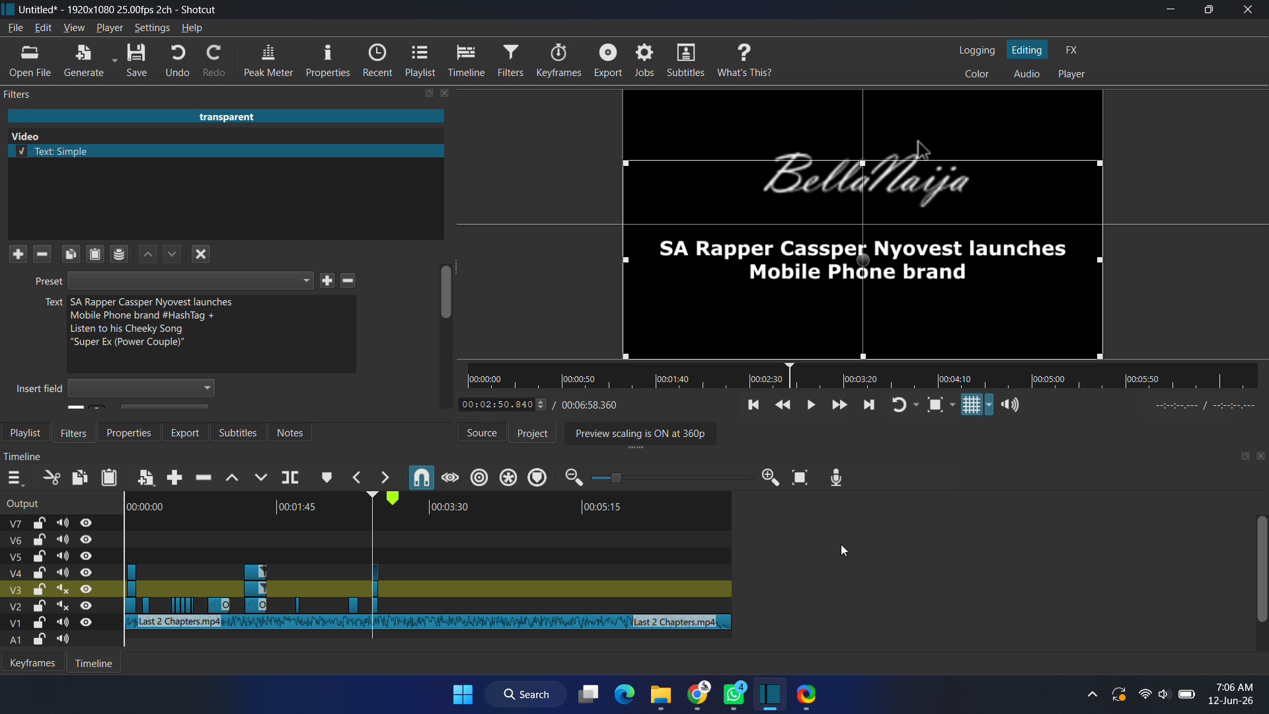Switch to the Keyframes bottom tab
Image resolution: width=1269 pixels, height=714 pixels.
pyautogui.click(x=32, y=663)
